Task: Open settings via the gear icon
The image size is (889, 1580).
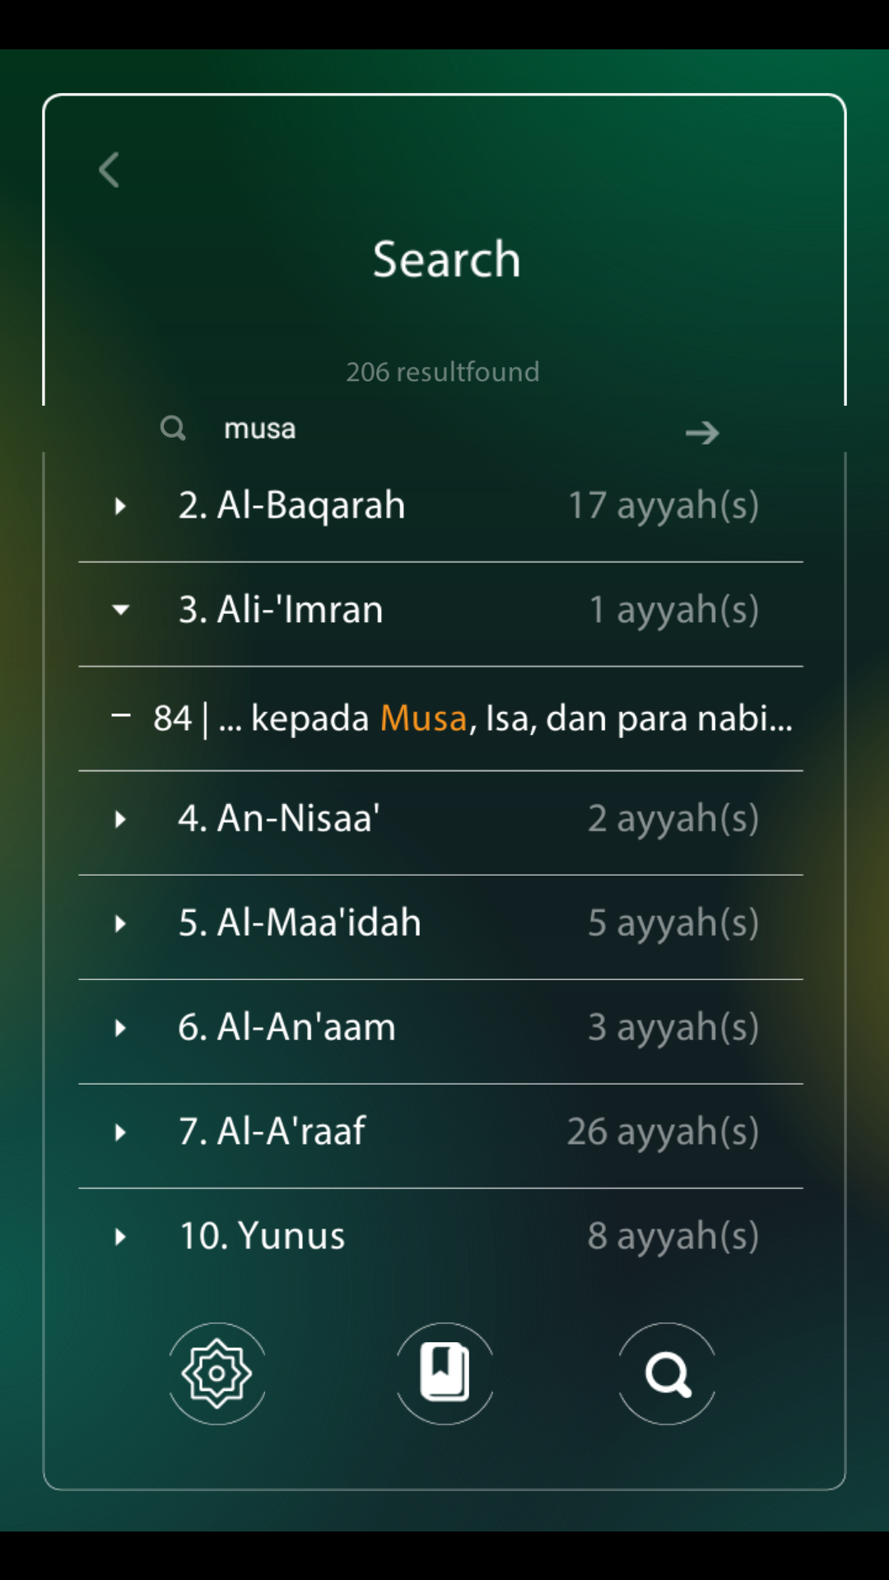Action: click(x=217, y=1373)
